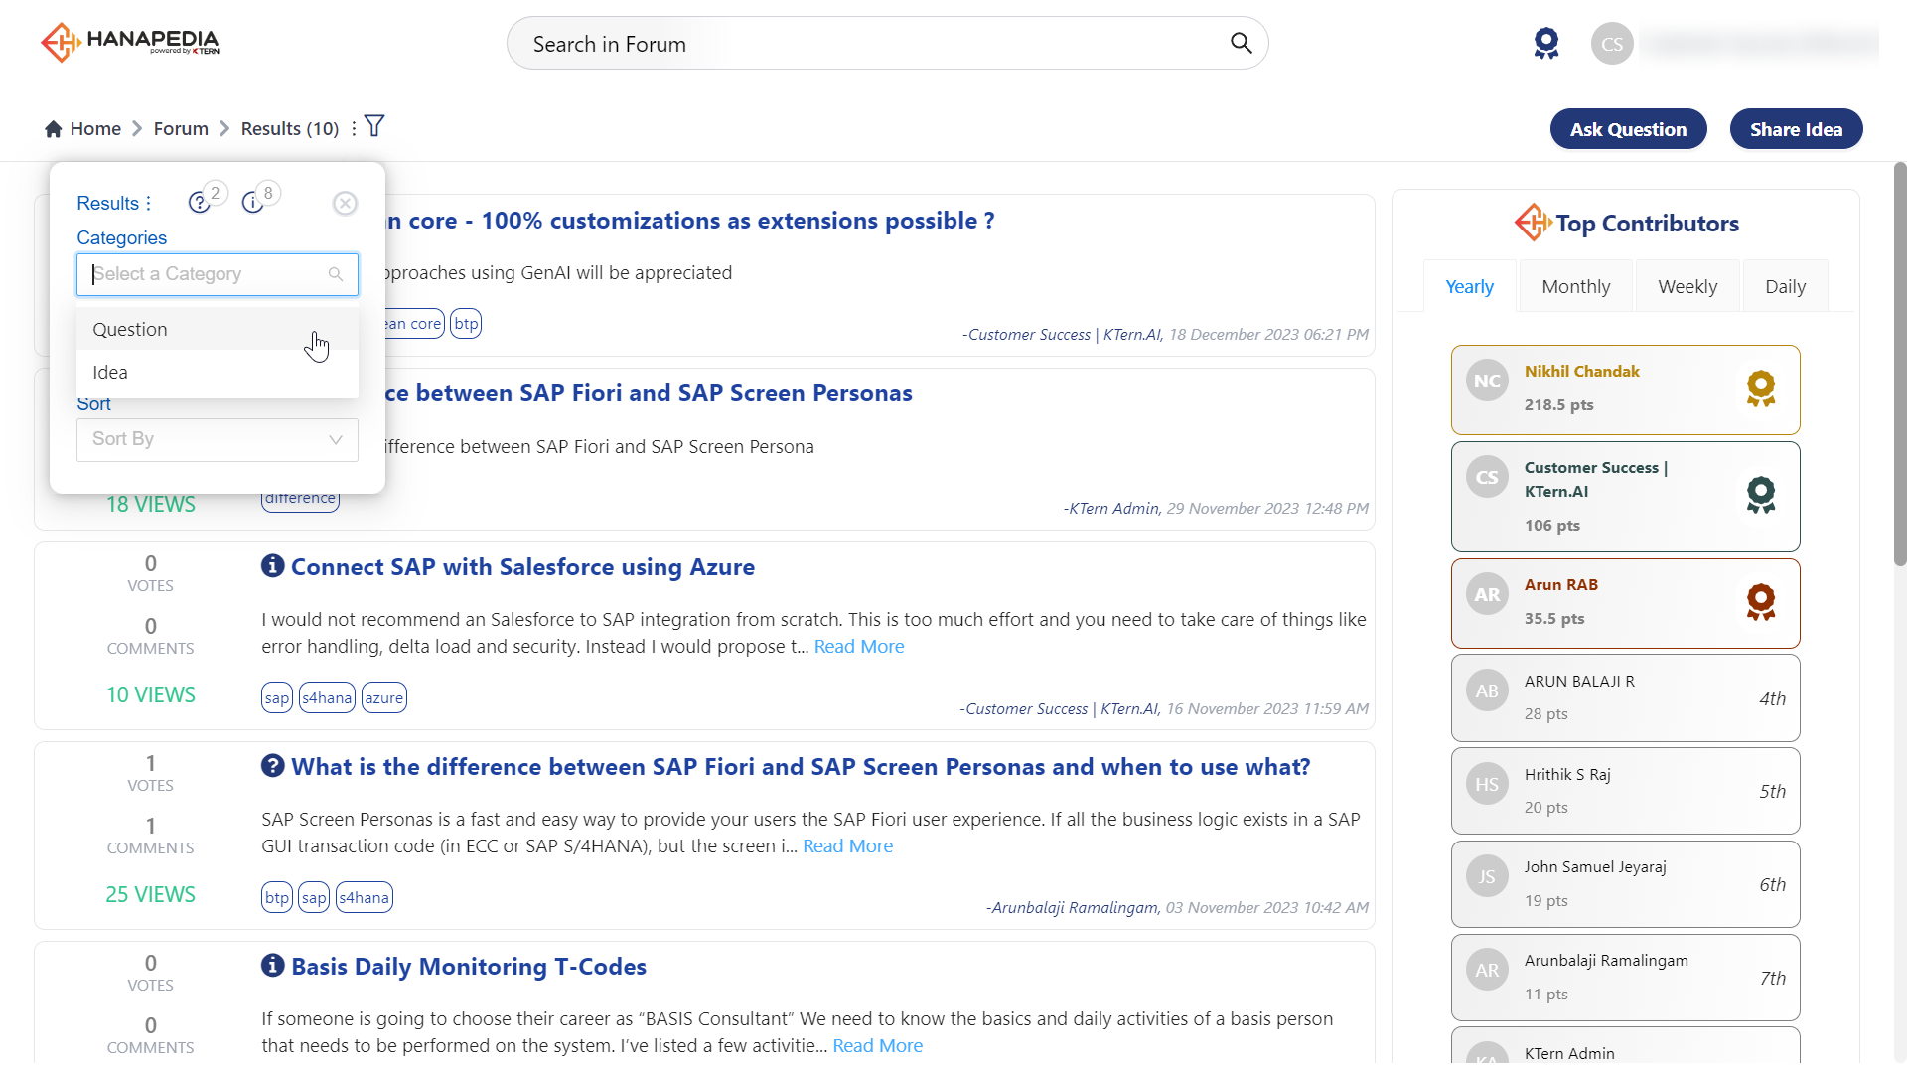Click the AB avatar of ARUN BALAJI R
This screenshot has height=1073, width=1907.
tap(1487, 690)
